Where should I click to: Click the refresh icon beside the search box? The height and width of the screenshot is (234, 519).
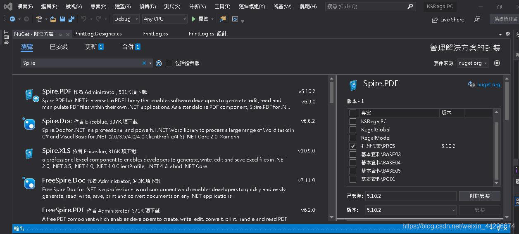point(159,63)
